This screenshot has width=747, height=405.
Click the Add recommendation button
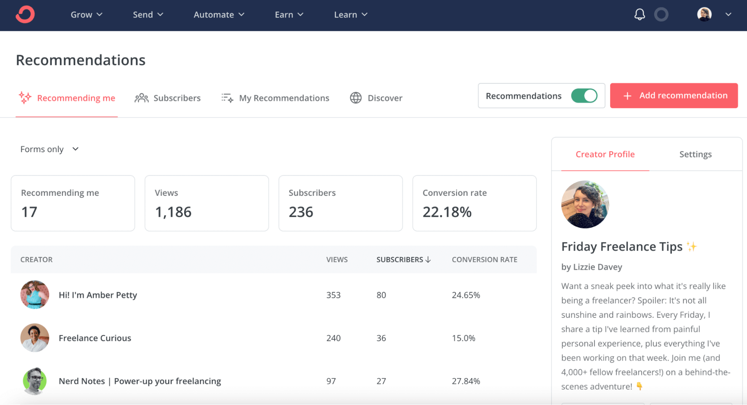click(673, 96)
